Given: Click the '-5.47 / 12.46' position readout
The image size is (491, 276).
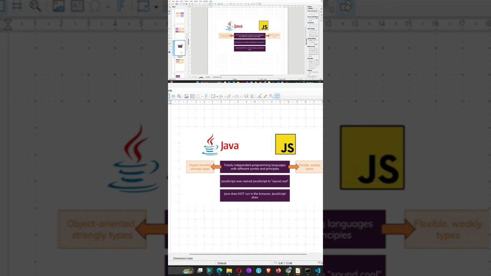Looking at the screenshot, I should tap(285, 263).
